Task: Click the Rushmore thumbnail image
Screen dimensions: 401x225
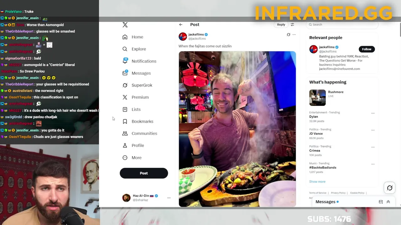Action: [x=317, y=97]
